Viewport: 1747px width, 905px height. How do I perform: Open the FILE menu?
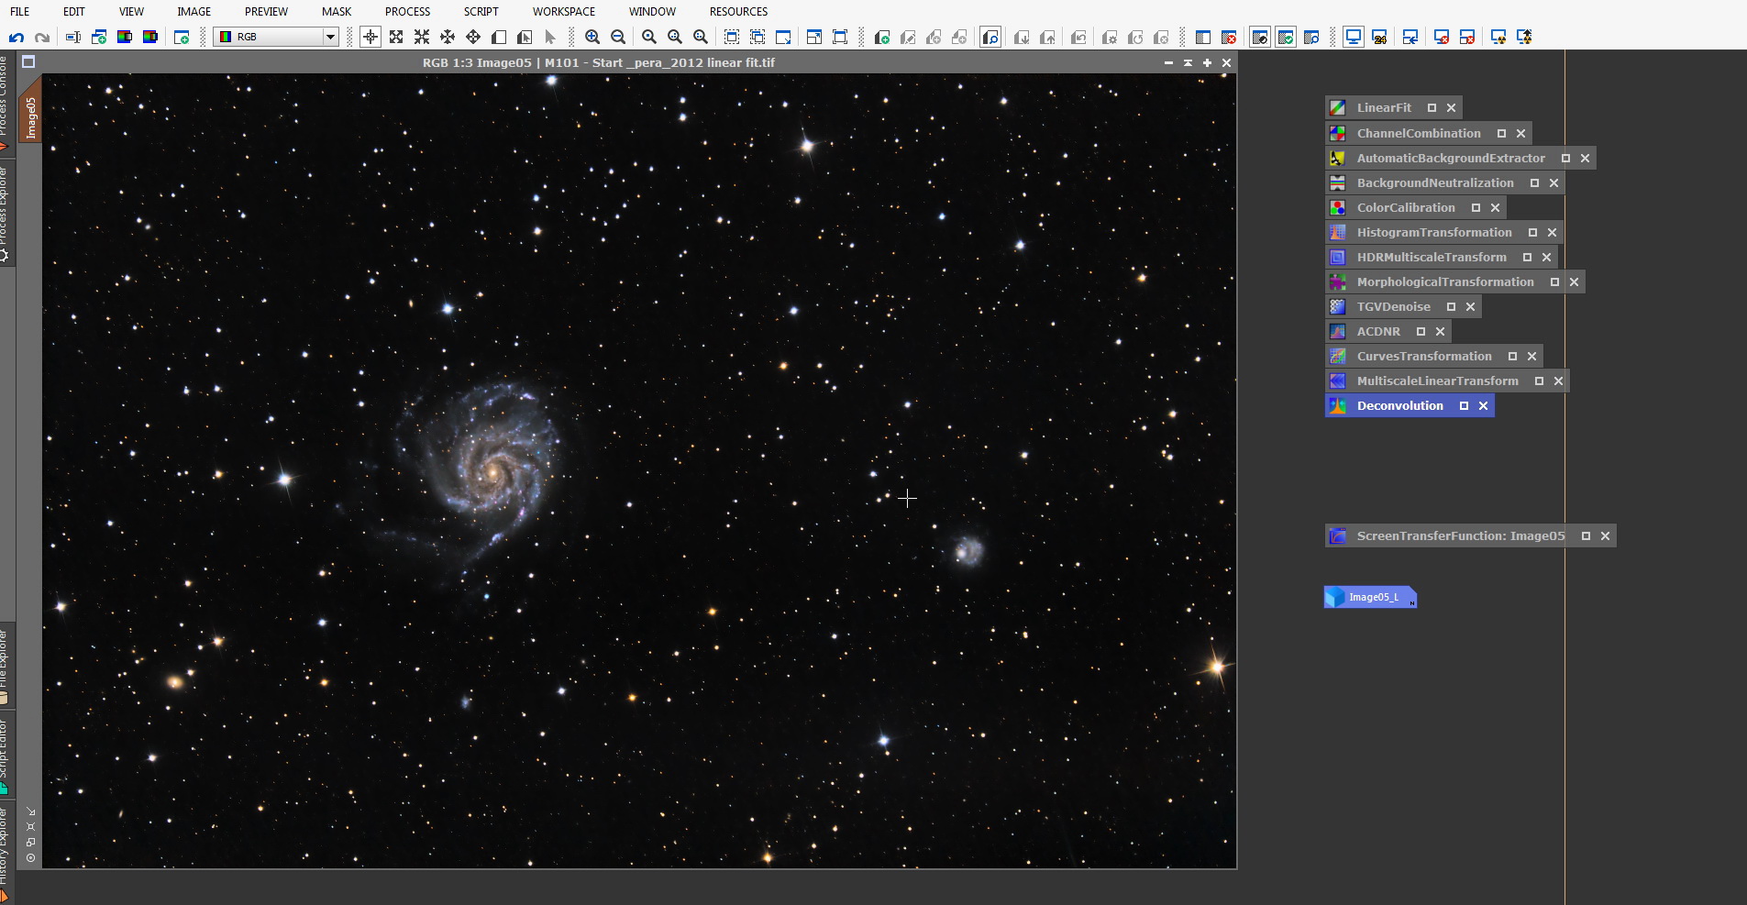(x=19, y=11)
